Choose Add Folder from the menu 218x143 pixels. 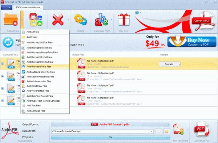click(45, 37)
